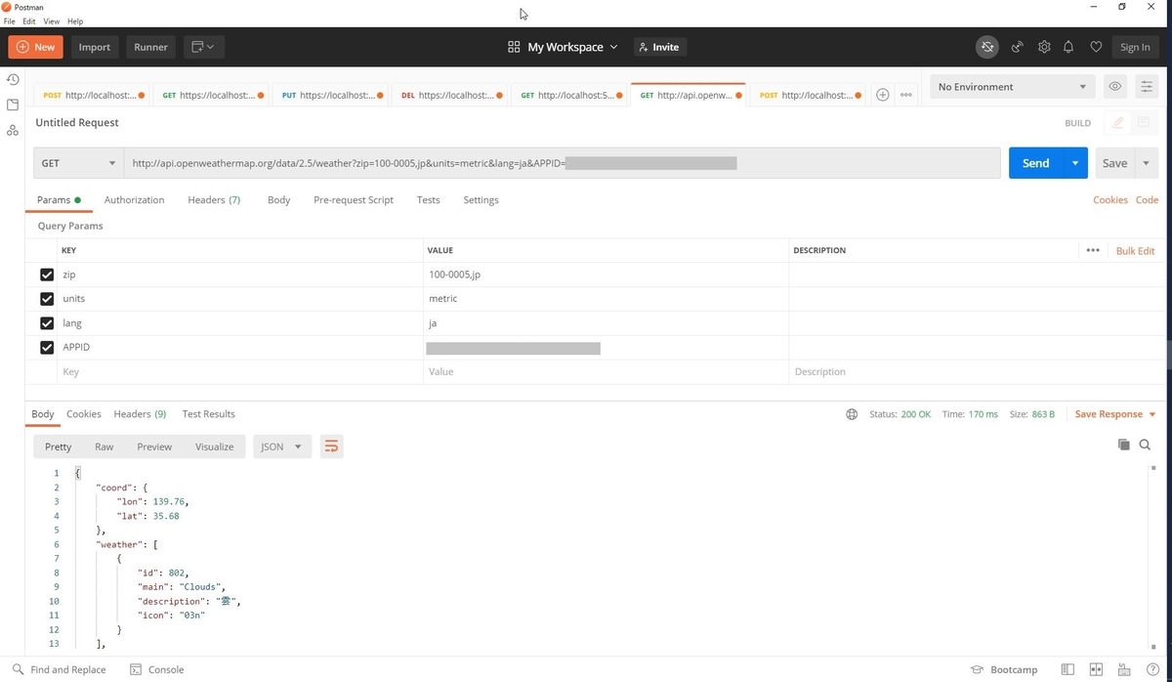Image resolution: width=1172 pixels, height=682 pixels.
Task: Switch to the Tests tab
Action: [428, 199]
